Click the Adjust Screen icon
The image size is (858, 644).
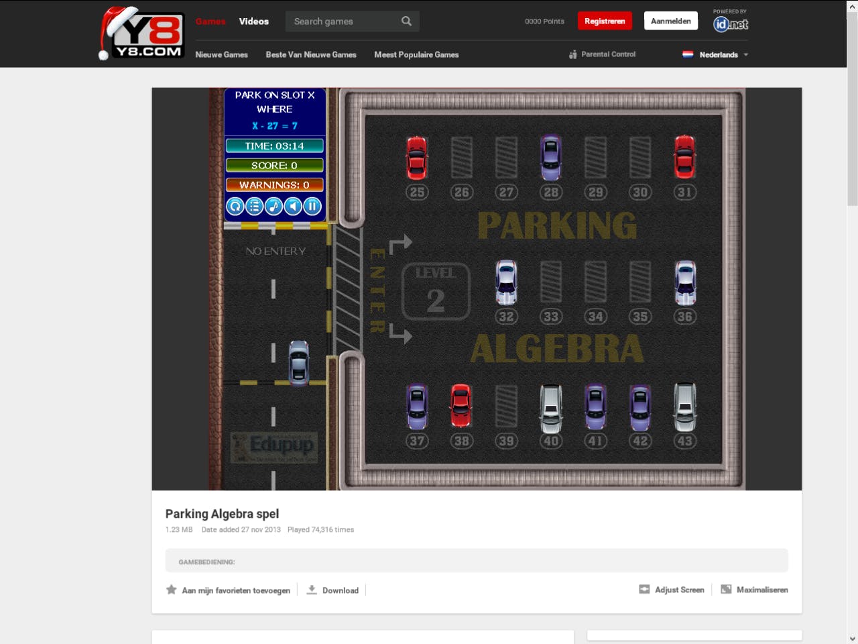click(x=644, y=589)
